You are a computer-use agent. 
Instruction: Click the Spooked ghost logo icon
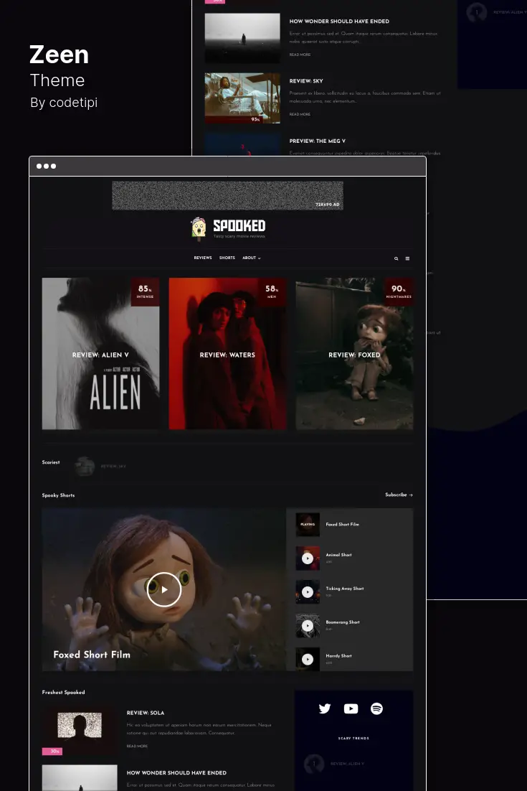(199, 228)
